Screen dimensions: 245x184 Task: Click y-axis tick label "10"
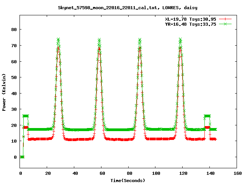(14, 141)
